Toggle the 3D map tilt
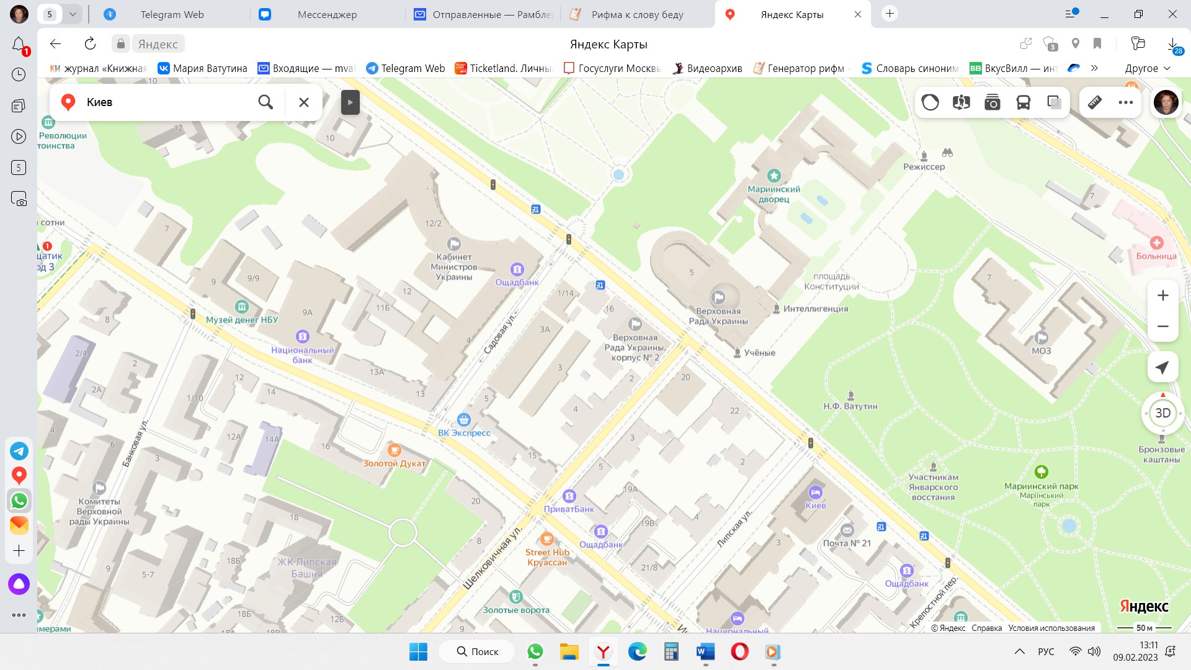Image resolution: width=1191 pixels, height=670 pixels. point(1163,413)
